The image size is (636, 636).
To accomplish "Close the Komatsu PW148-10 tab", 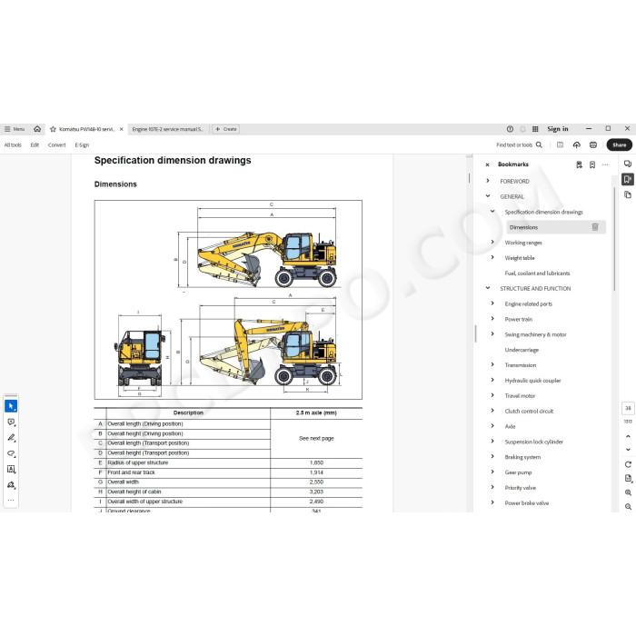I will click(121, 129).
